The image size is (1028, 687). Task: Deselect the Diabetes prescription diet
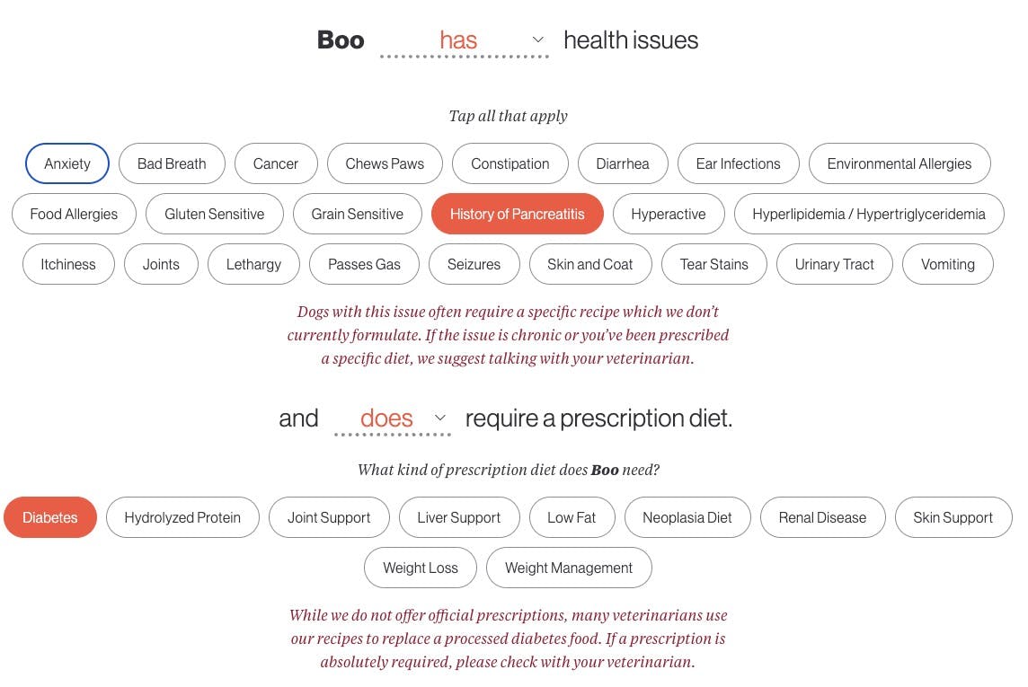pos(50,517)
